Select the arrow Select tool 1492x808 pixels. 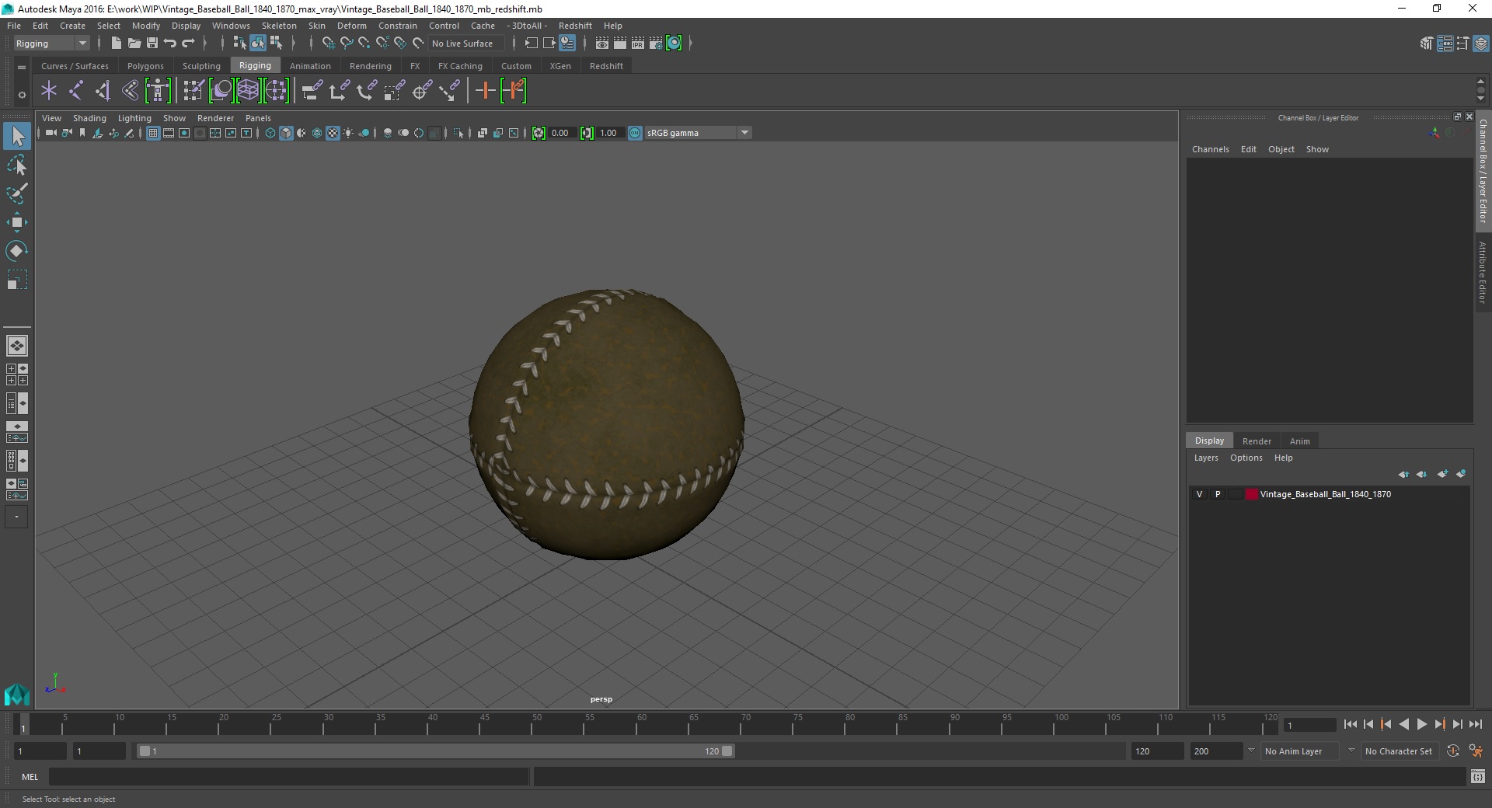17,137
